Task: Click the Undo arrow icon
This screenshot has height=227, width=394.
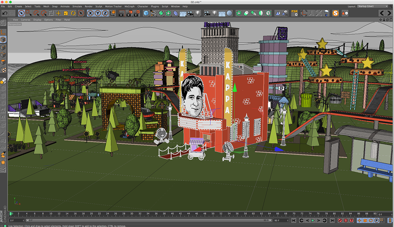Action: click(x=4, y=13)
